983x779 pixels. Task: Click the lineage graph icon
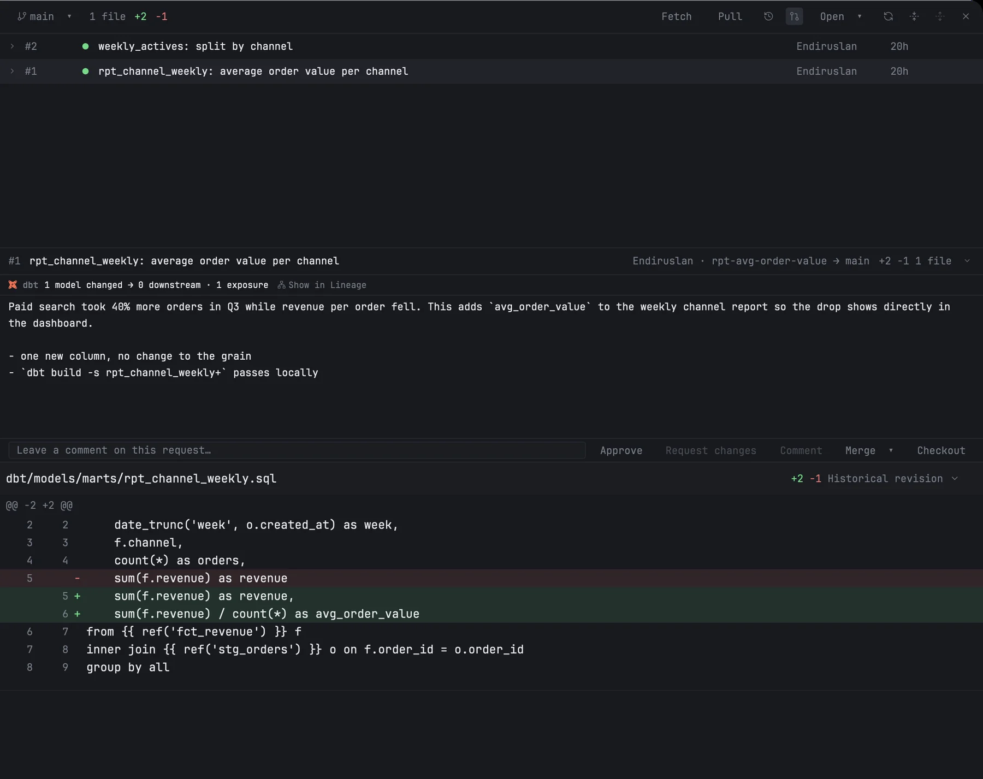(281, 285)
